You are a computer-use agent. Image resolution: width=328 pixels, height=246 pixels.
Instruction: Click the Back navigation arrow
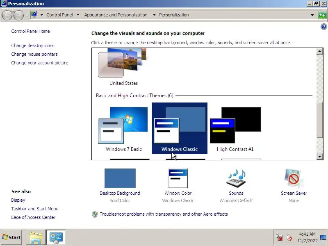coord(7,15)
